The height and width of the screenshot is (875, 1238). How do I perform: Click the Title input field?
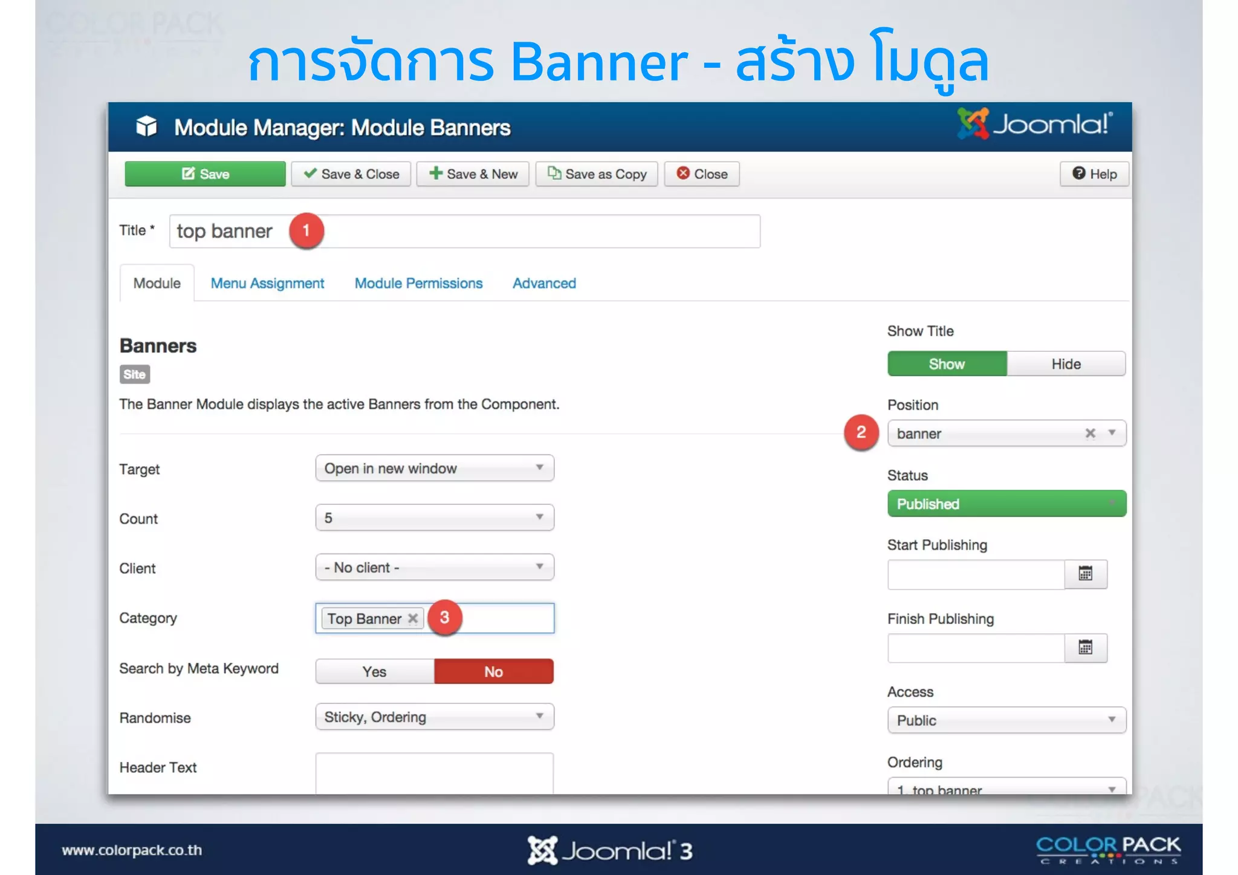pos(464,231)
